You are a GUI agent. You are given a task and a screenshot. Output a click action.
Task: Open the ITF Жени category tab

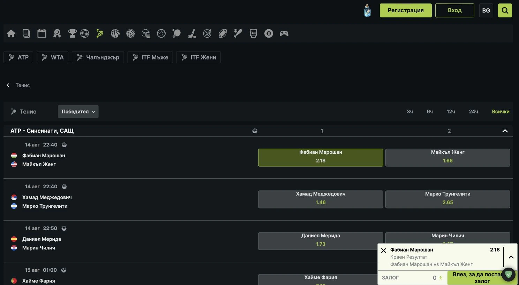(198, 57)
